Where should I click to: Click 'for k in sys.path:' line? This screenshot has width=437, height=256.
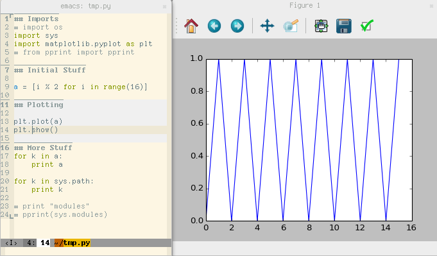coord(54,182)
